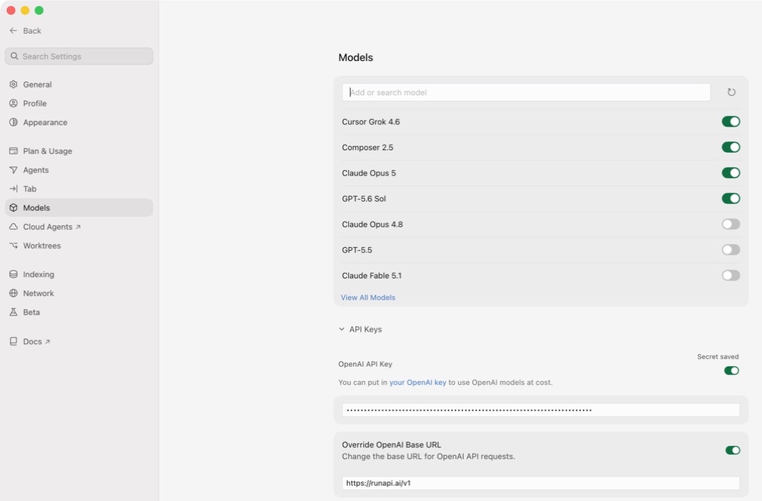Toggle off the OpenAI API Key switch

point(731,371)
